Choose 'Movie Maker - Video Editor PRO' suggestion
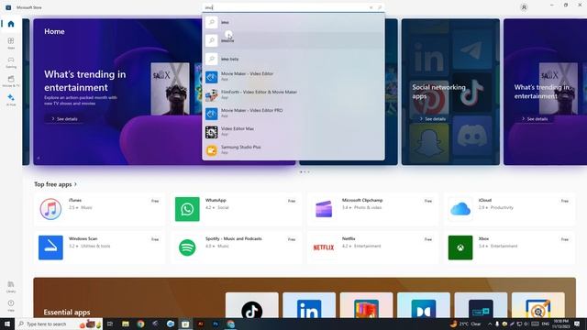 tap(293, 114)
